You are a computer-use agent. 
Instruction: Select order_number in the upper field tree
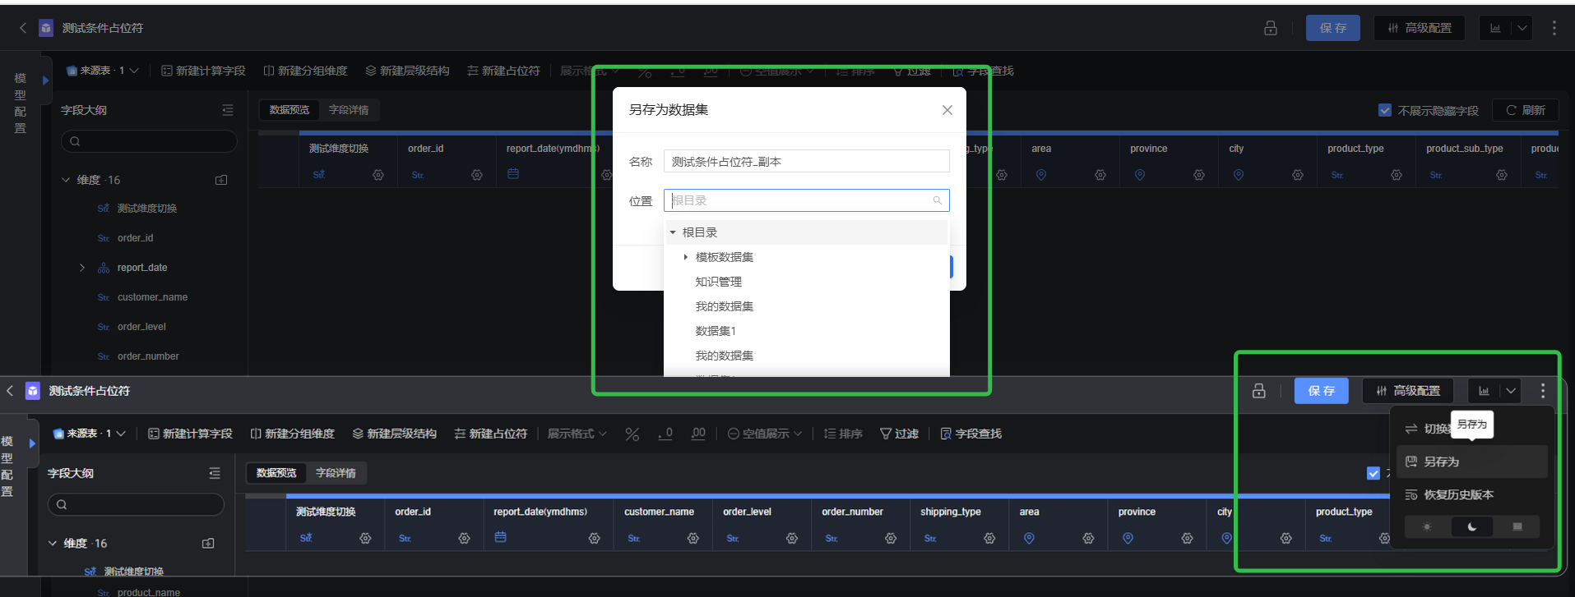[148, 356]
